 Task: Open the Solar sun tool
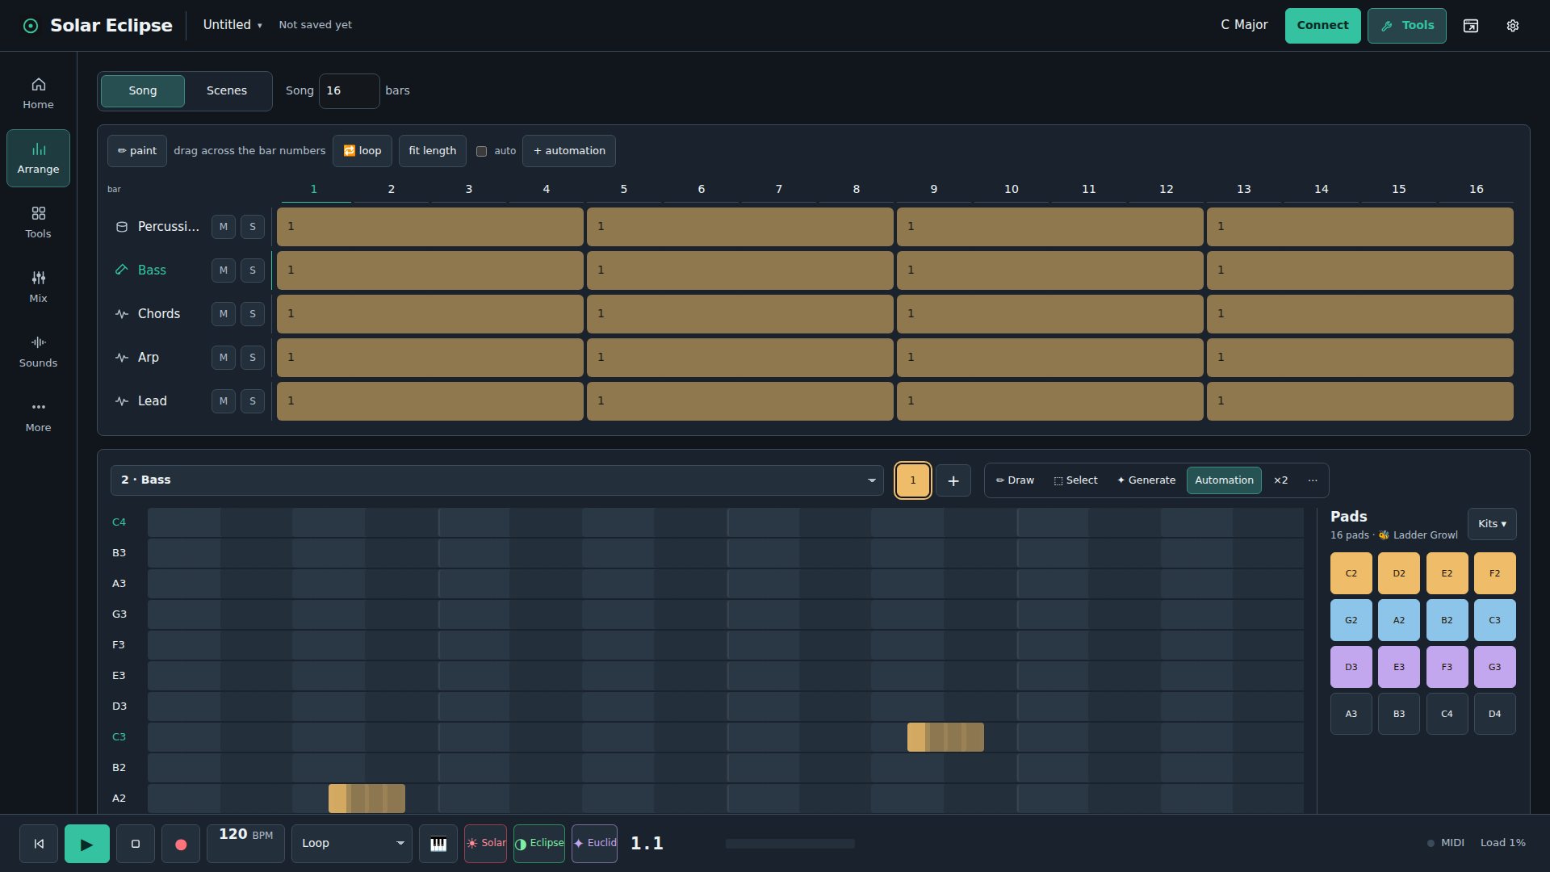(486, 844)
